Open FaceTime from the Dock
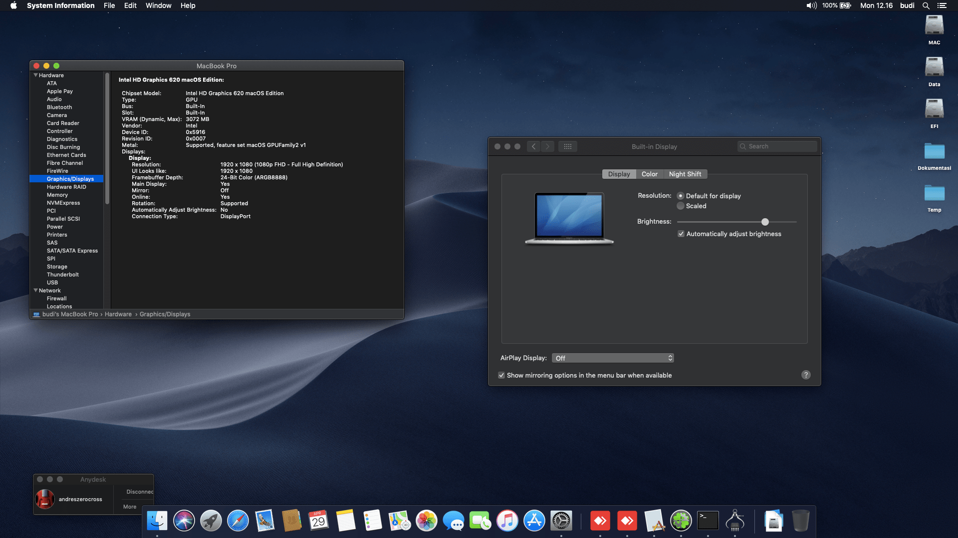958x538 pixels. pos(480,521)
